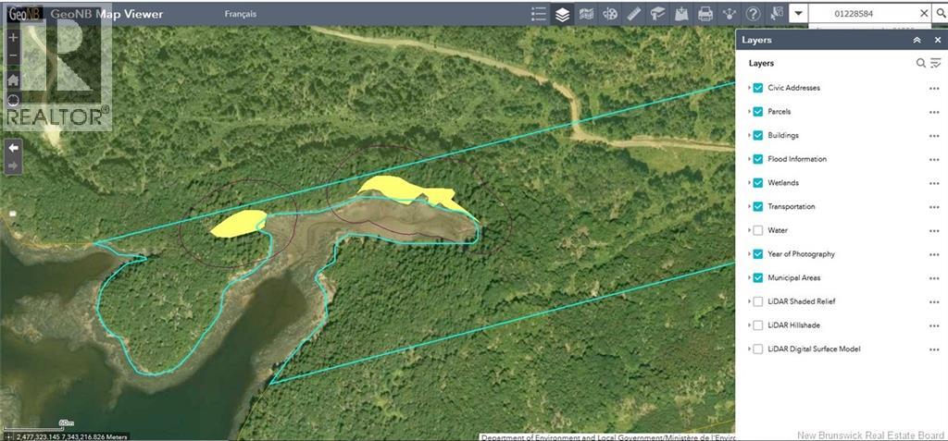Open options for LiDAR Shaded Relief layer
Image resolution: width=948 pixels, height=441 pixels.
(934, 302)
